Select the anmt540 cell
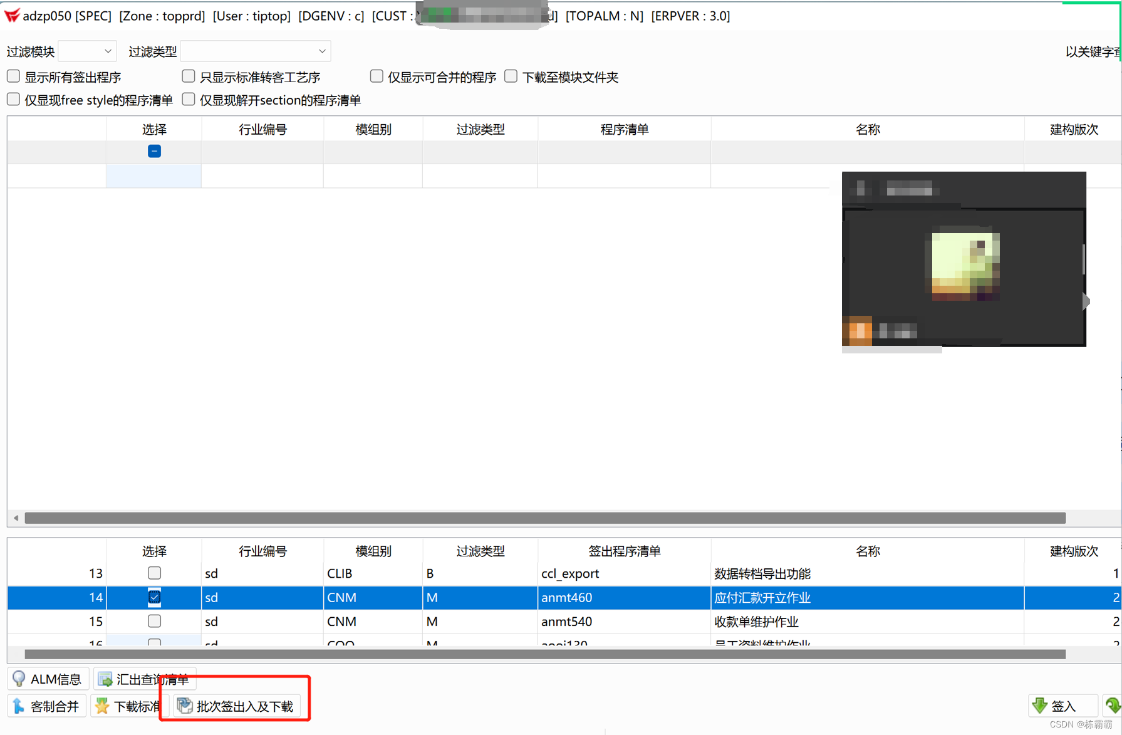Viewport: 1122px width, 735px height. coord(624,622)
